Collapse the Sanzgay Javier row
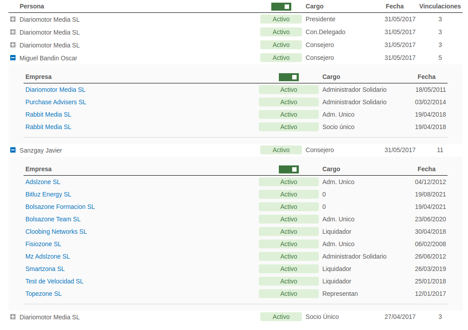468x330 pixels. point(13,150)
